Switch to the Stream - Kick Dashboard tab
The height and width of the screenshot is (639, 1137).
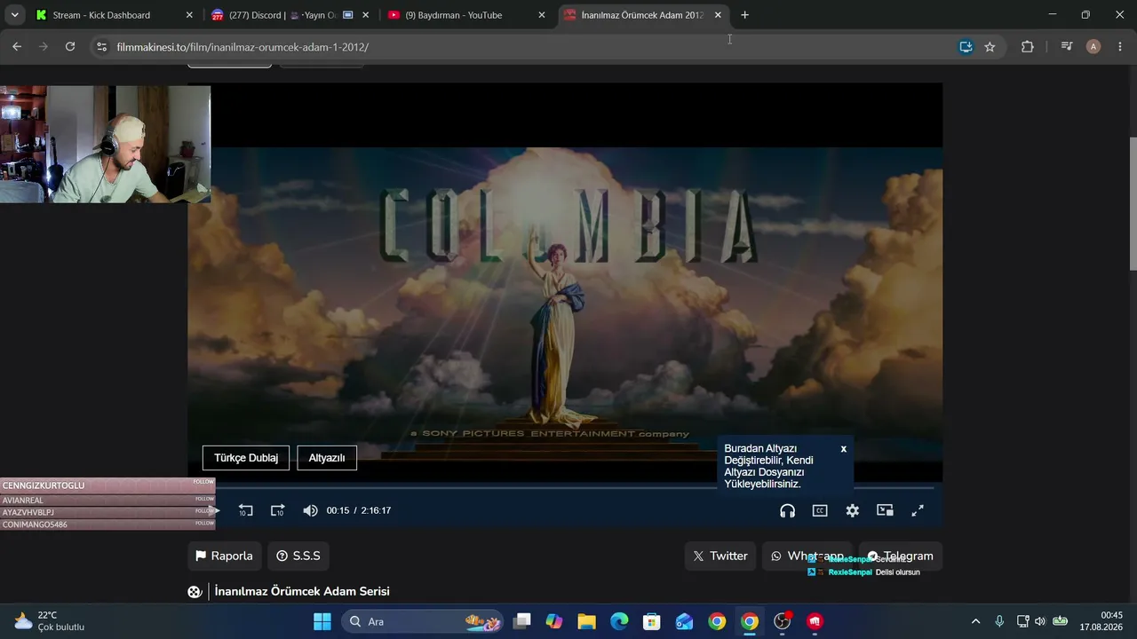tap(112, 15)
